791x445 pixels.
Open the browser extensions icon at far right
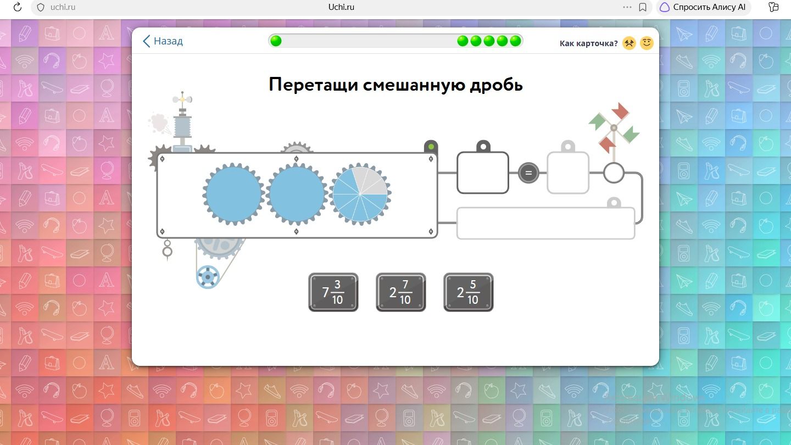pos(773,8)
